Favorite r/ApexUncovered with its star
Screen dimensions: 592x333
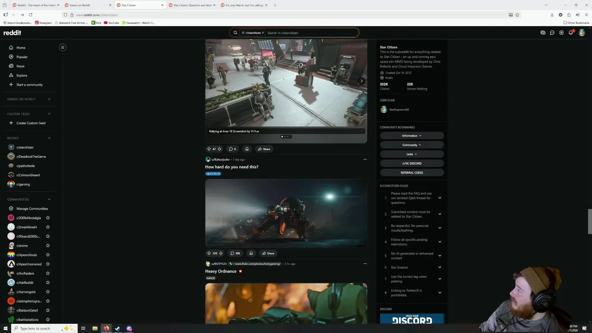pyautogui.click(x=48, y=264)
